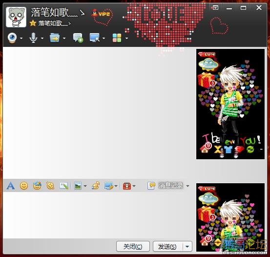
Task: Open the smiley emoticon picker
Action: coord(24,186)
